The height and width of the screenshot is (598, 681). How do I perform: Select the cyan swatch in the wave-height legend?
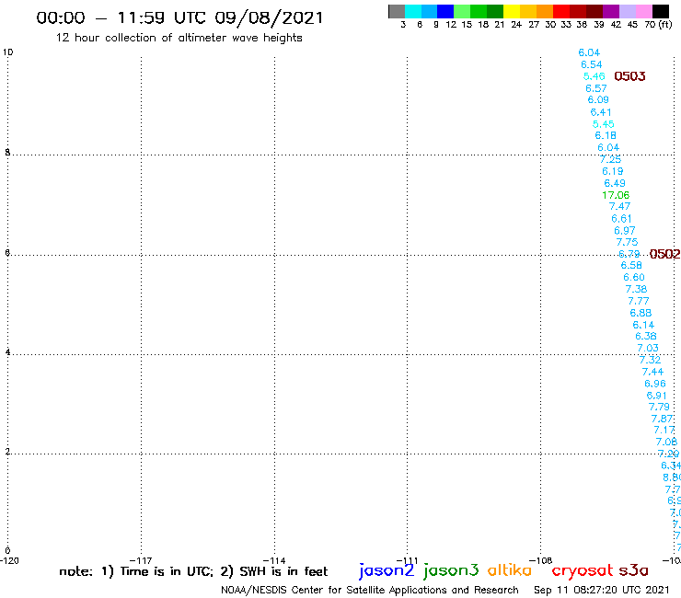click(413, 11)
